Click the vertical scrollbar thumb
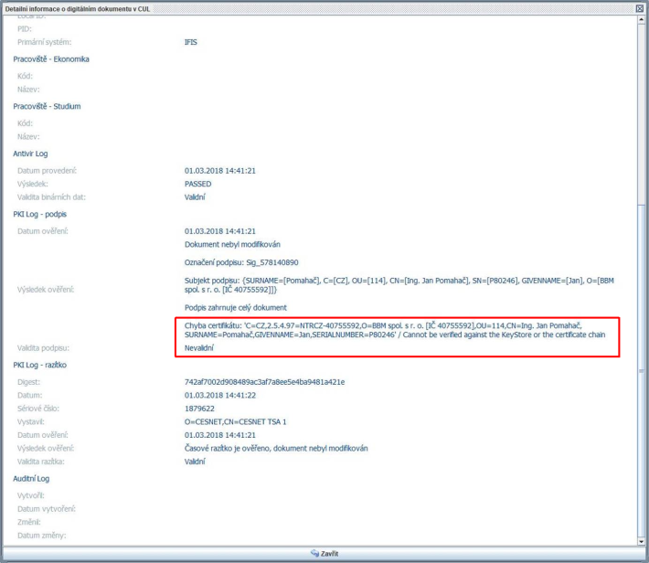Image resolution: width=649 pixels, height=563 pixels. [x=641, y=369]
